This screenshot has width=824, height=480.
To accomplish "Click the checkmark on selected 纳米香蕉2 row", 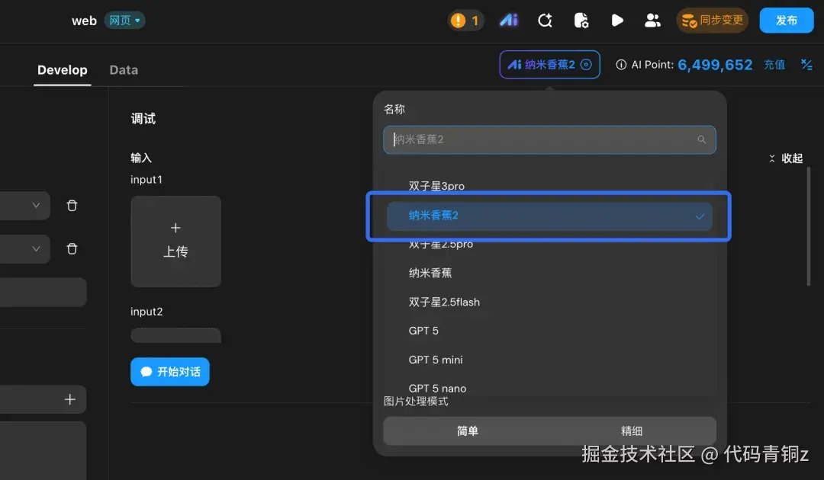I will coord(700,216).
